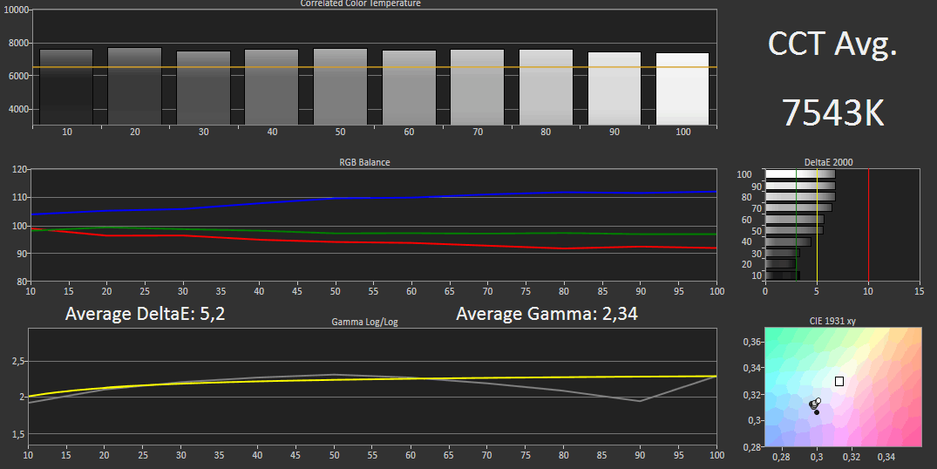Click the "CCT Avg." label
This screenshot has width=937, height=469.
tap(832, 44)
